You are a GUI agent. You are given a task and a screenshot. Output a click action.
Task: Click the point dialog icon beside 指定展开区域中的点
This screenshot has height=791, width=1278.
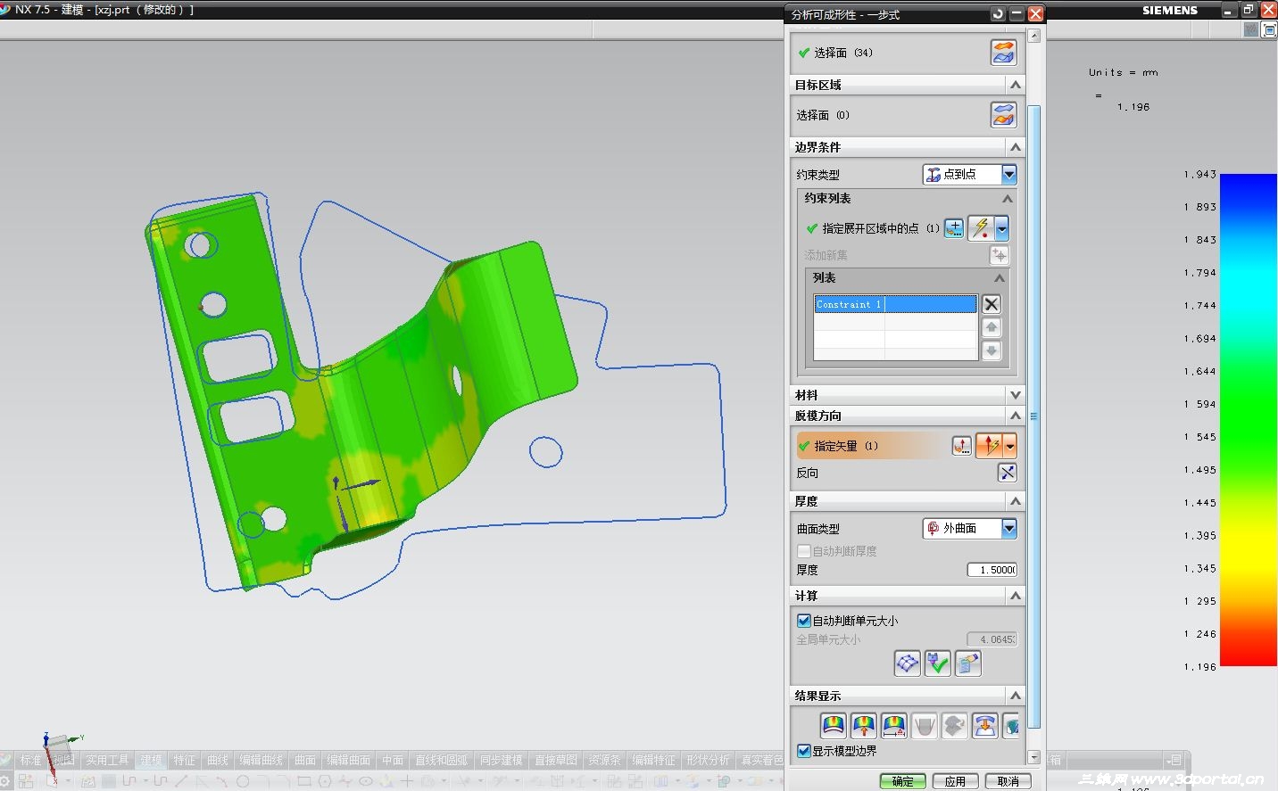pyautogui.click(x=954, y=228)
